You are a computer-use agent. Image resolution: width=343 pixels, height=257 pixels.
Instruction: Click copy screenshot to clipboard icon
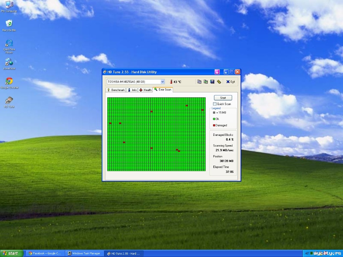[206, 82]
